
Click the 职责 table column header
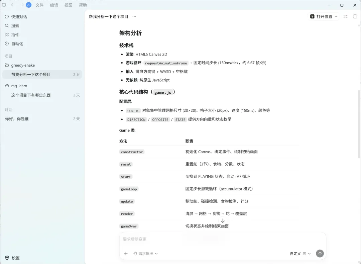coord(189,141)
